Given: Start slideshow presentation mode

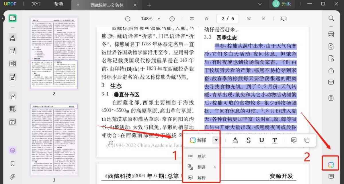Looking at the screenshot, I should click(284, 19).
